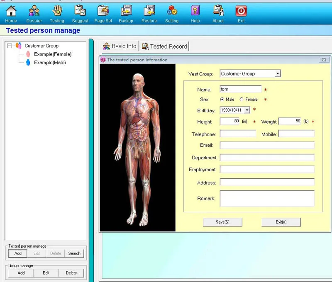Open Page Set from toolbar
332x282 pixels.
tap(103, 11)
